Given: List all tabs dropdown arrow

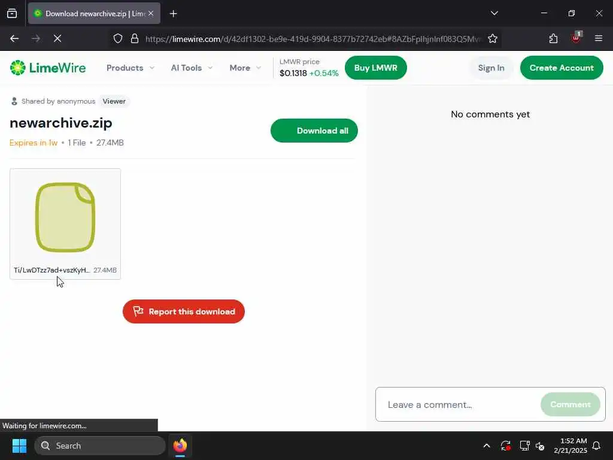Looking at the screenshot, I should tap(494, 13).
